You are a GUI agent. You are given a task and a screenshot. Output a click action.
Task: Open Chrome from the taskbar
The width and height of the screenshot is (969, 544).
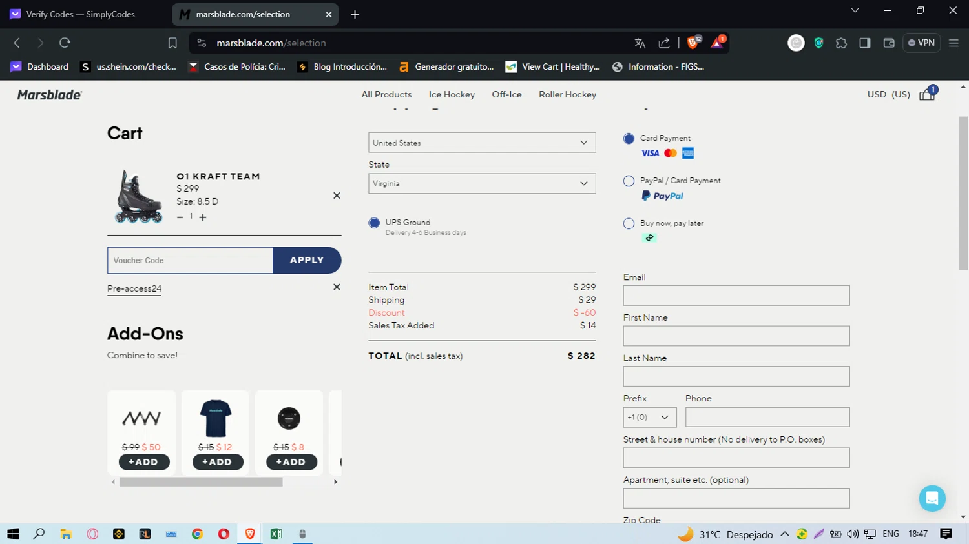point(197,534)
